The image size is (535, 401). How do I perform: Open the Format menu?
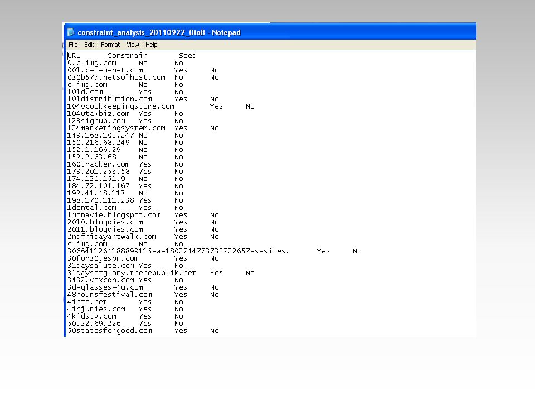coord(110,45)
